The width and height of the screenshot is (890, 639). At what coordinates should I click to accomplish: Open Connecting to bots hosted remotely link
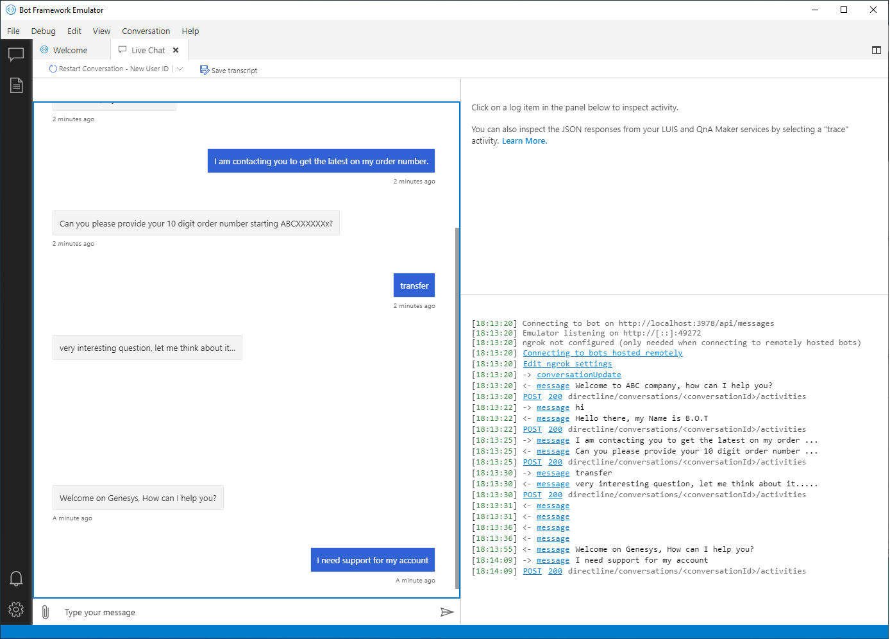(603, 353)
